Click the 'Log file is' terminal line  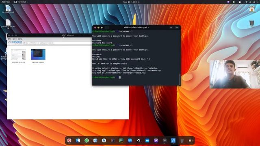tap(119, 73)
